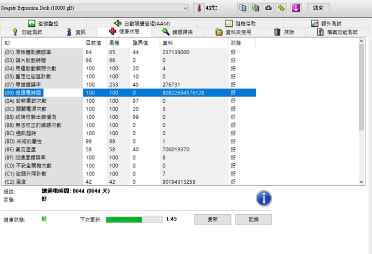This screenshot has width=372, height=254.
Task: Click the 目前值 current value column header
Action: 95,43
